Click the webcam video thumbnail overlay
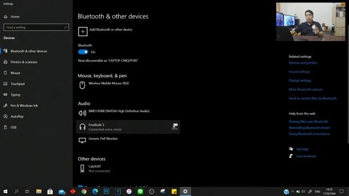This screenshot has width=349, height=196. click(x=311, y=22)
